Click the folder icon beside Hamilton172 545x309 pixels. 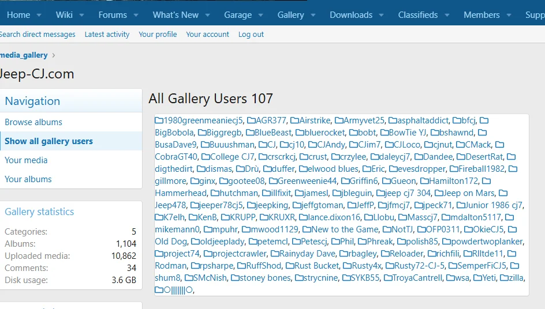coord(424,181)
